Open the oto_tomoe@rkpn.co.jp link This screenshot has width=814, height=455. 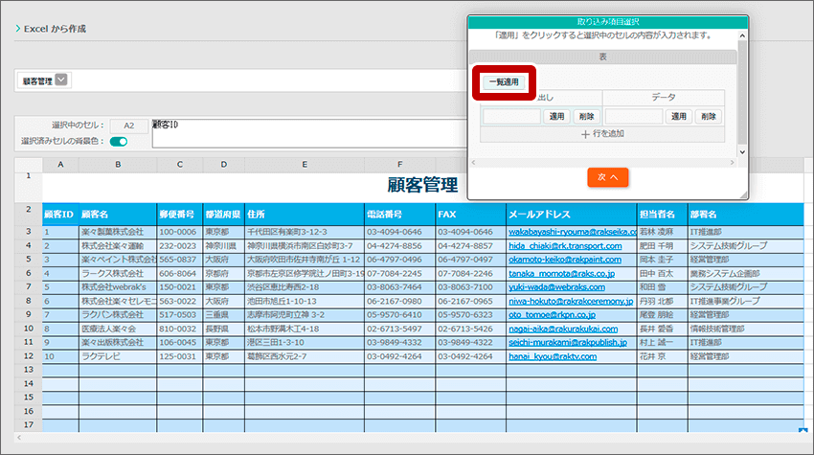(552, 315)
